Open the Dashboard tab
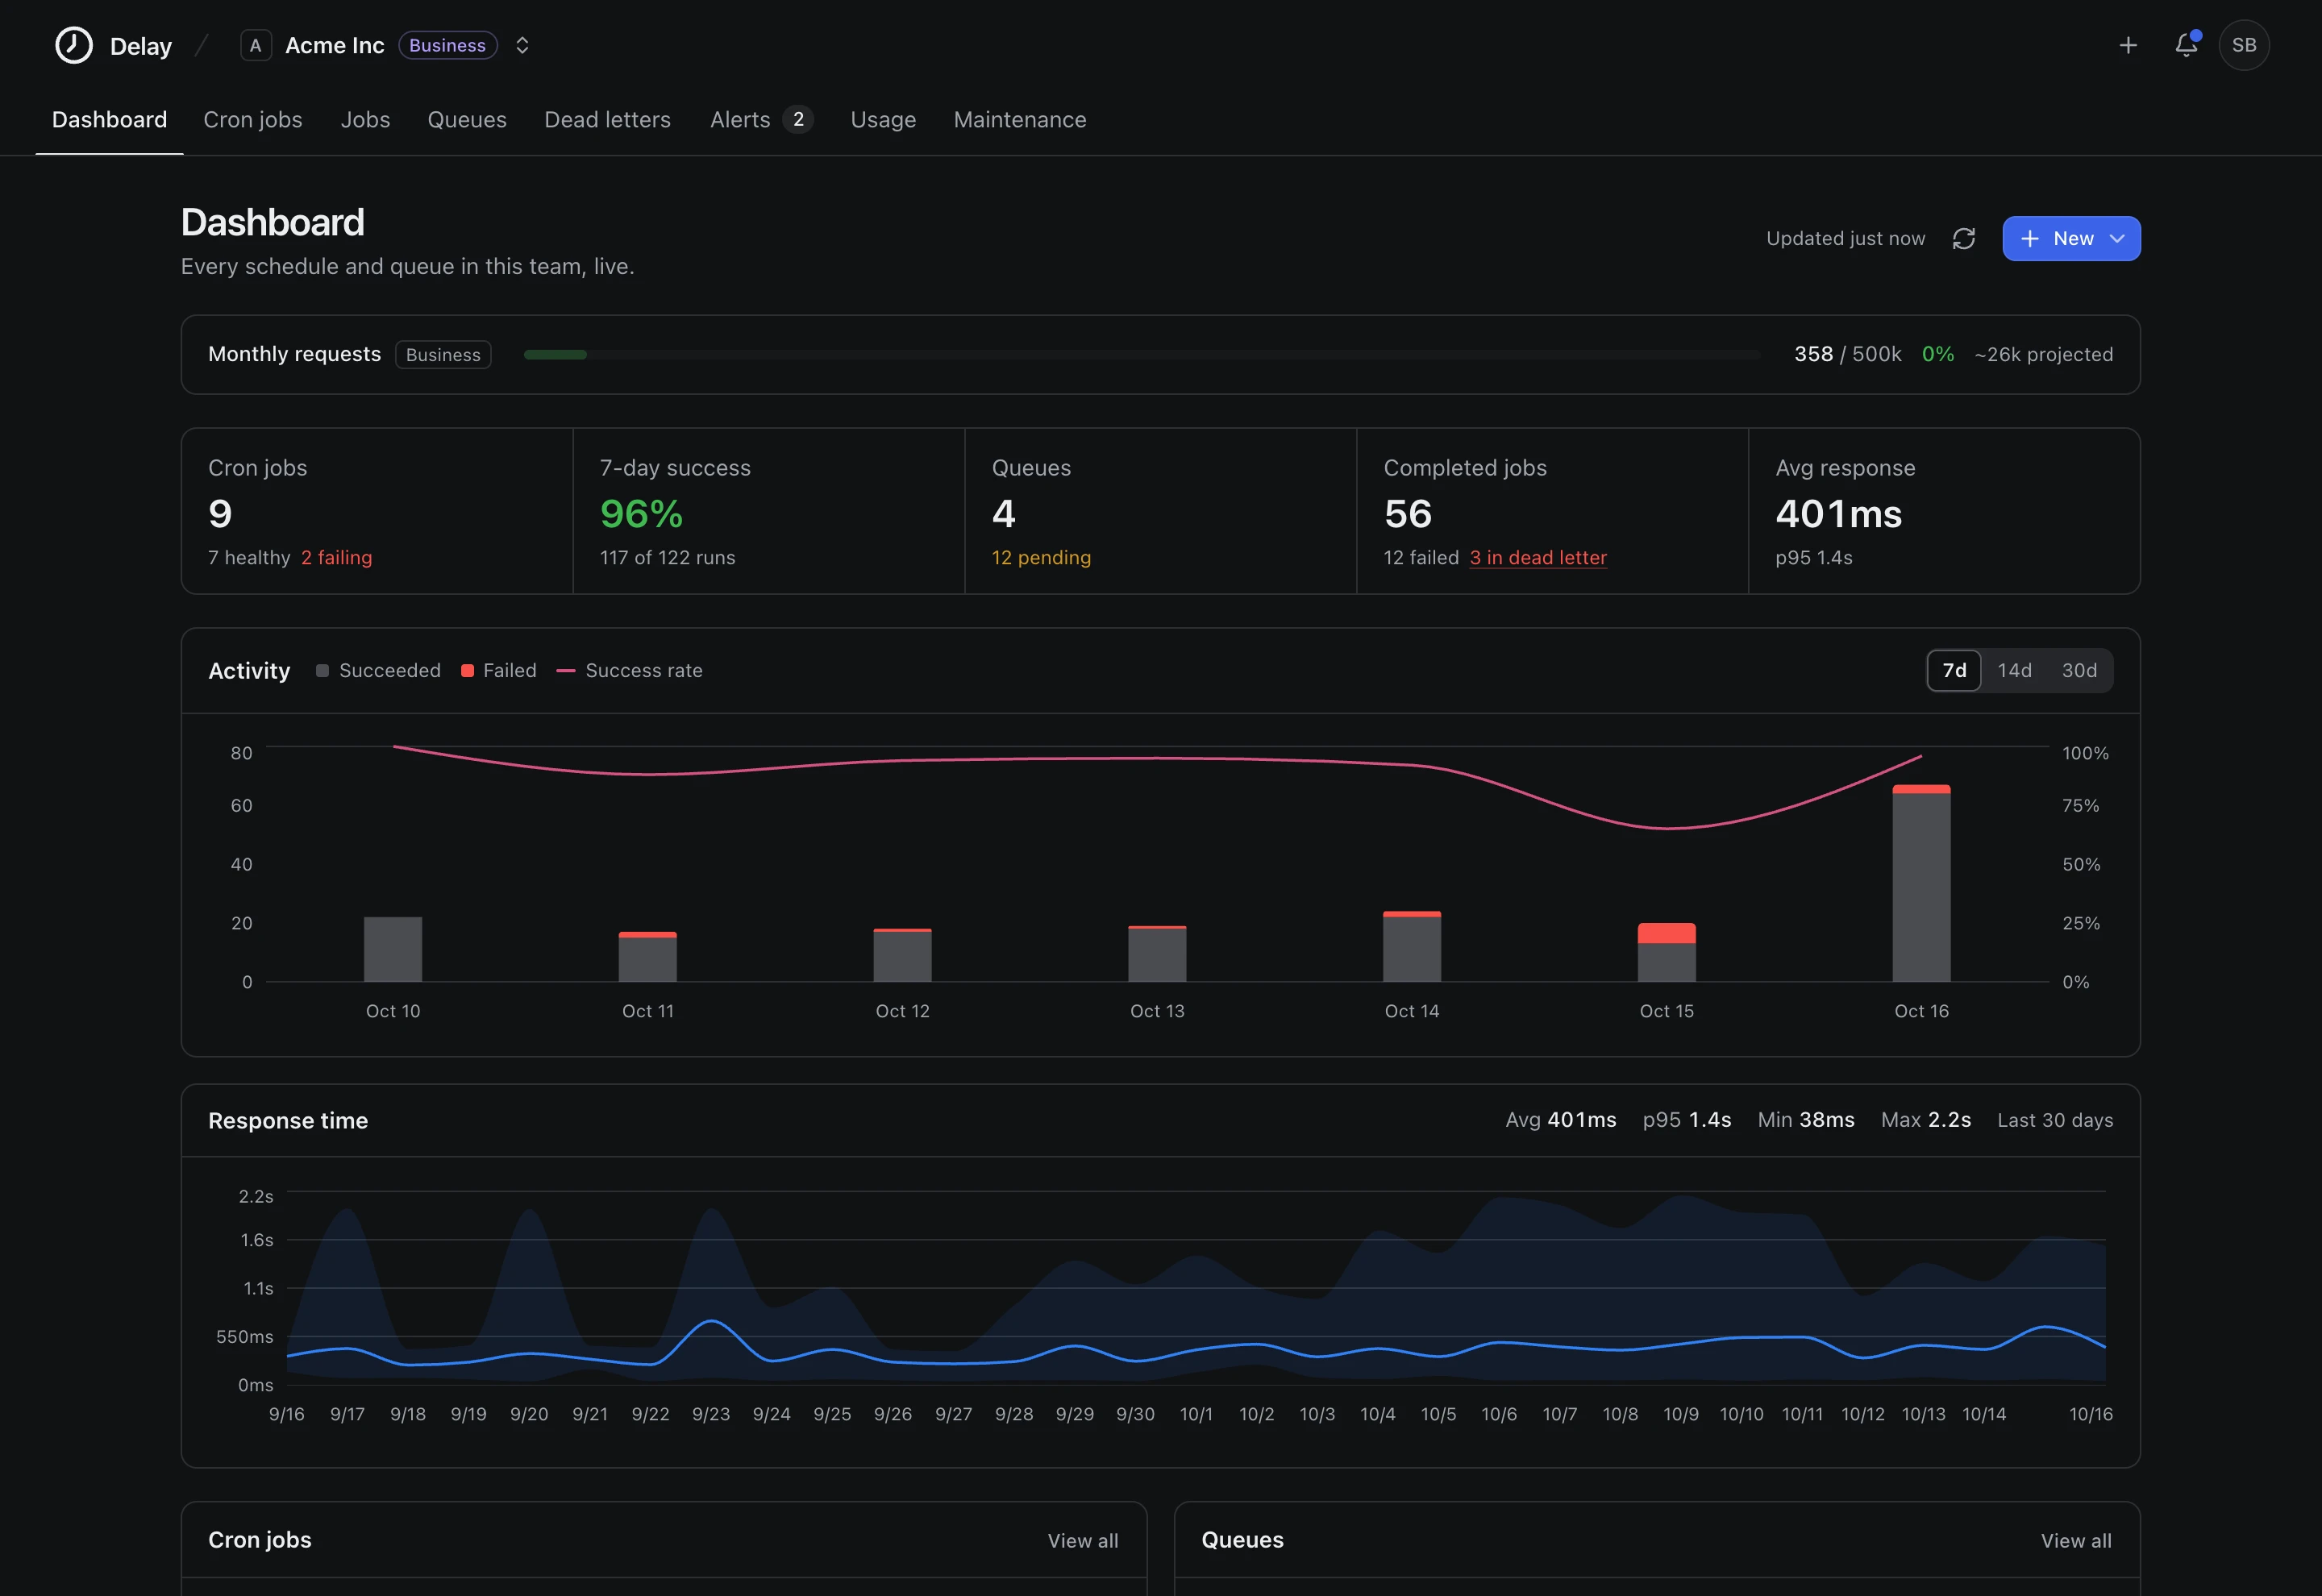The width and height of the screenshot is (2322, 1596). click(109, 119)
